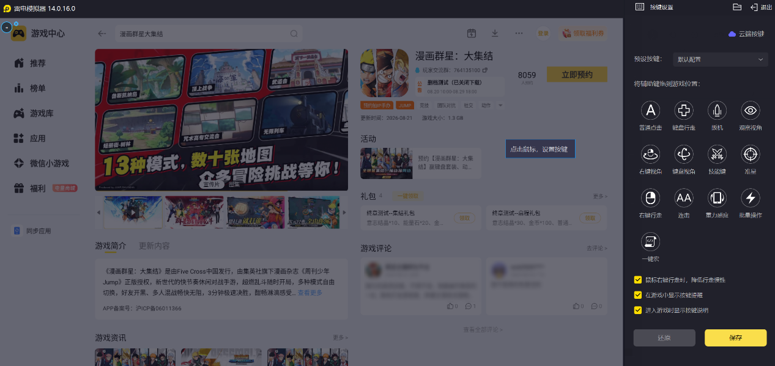This screenshot has height=366, width=775.
Task: Select the 观察视角 eye key icon
Action: tap(751, 111)
